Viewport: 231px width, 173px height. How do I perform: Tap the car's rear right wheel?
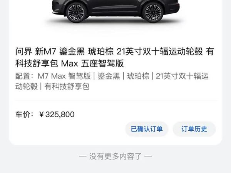coord(153,12)
